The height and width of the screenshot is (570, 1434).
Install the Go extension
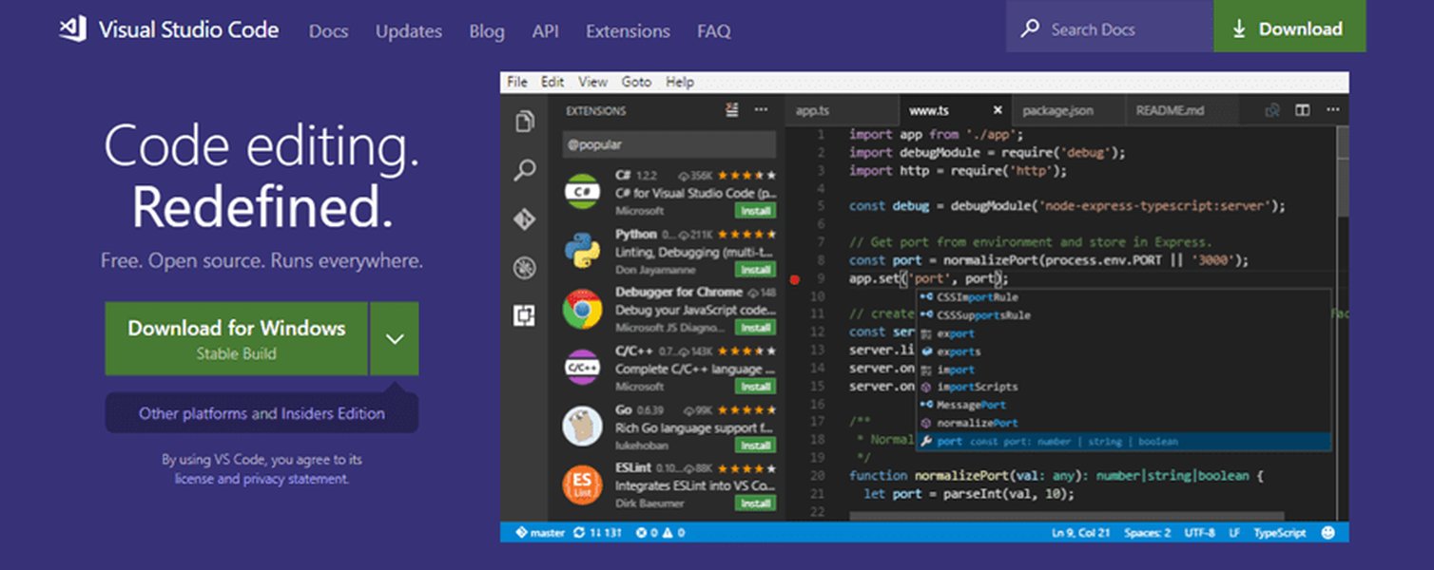(x=756, y=445)
